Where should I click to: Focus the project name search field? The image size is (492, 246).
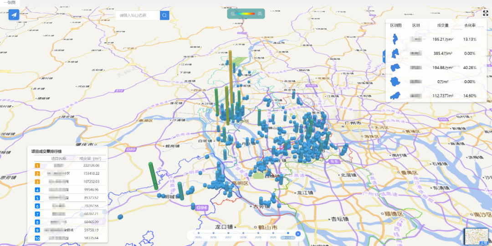138,15
